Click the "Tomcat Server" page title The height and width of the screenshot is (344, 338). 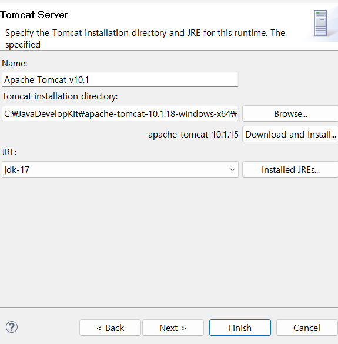34,15
